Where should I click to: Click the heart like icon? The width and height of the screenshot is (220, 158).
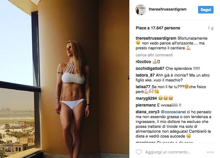[139, 152]
